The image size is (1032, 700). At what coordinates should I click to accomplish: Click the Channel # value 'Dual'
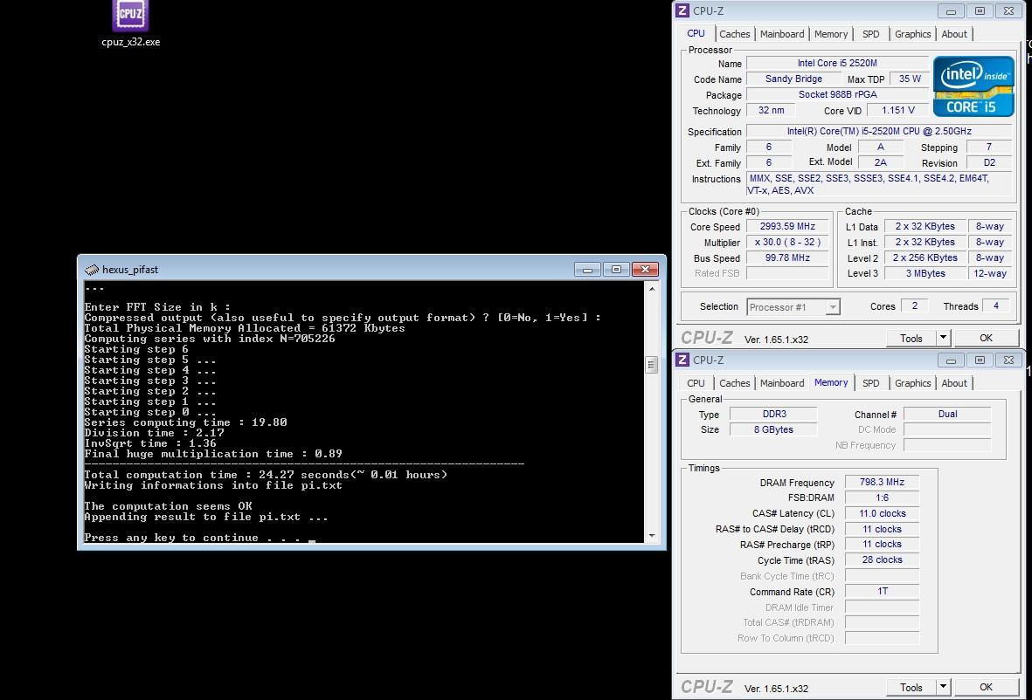947,414
